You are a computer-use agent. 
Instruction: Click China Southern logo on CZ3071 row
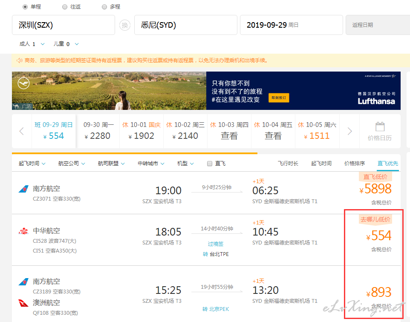pos(23,189)
